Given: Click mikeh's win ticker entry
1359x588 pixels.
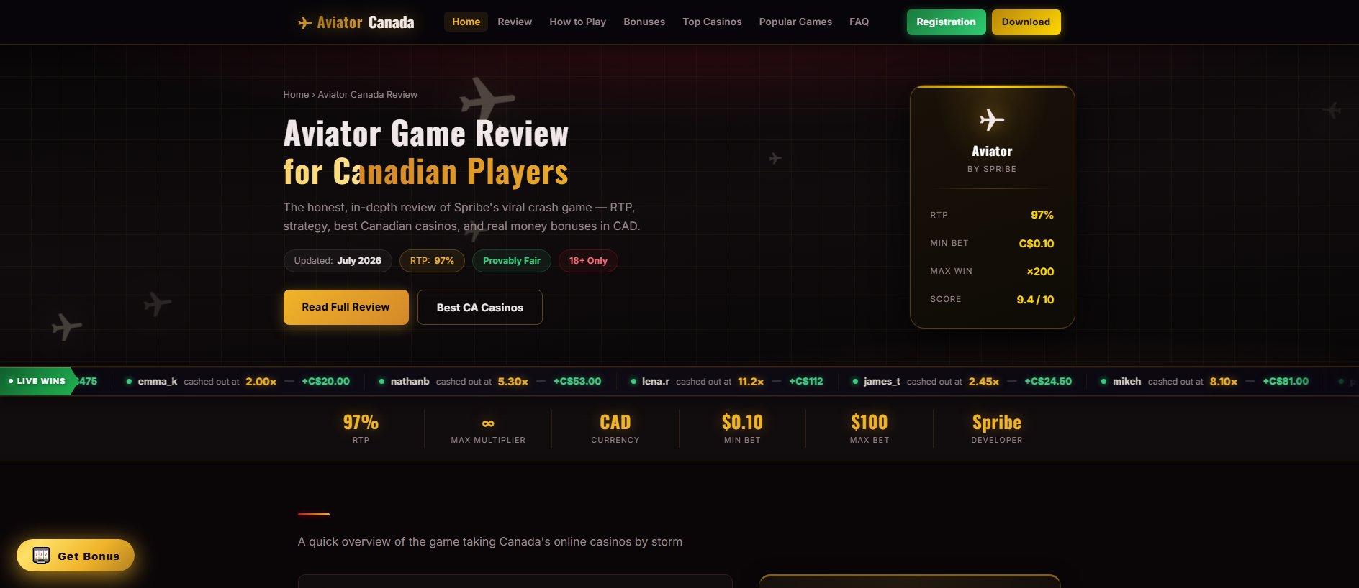Looking at the screenshot, I should pos(1204,381).
